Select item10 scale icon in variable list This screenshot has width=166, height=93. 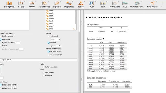(x=47, y=18)
